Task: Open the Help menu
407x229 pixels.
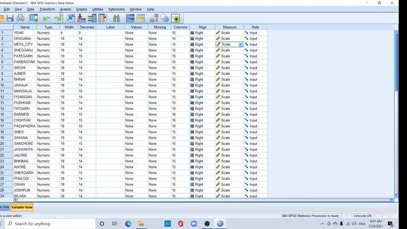Action: coord(151,9)
